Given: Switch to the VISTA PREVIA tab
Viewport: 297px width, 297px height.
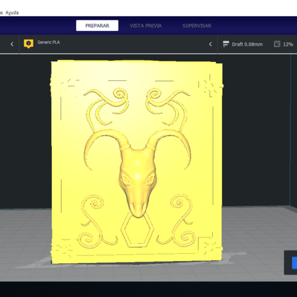Looking at the screenshot, I should (145, 26).
